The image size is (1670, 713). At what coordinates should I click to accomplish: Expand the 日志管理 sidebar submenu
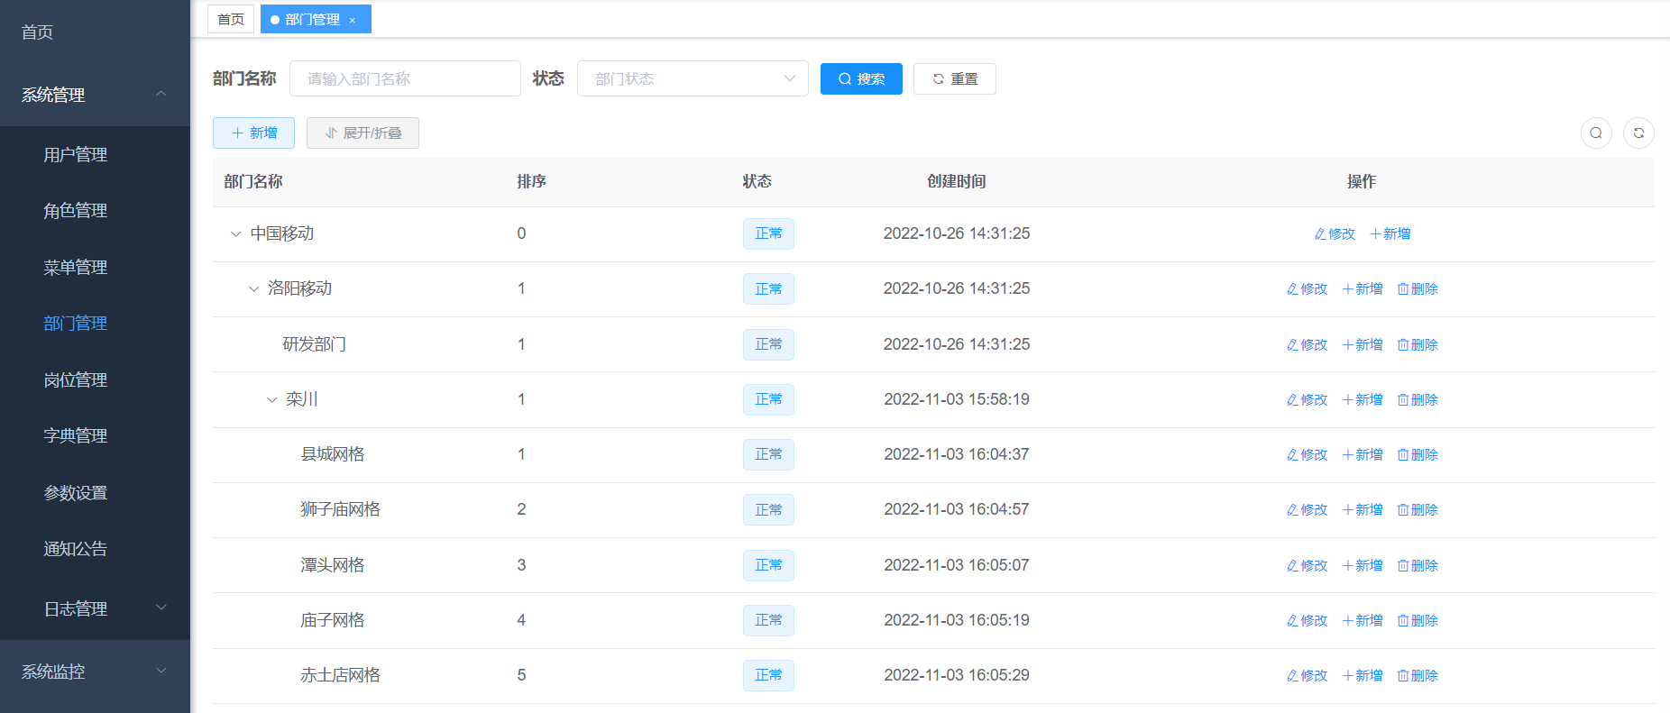(95, 608)
